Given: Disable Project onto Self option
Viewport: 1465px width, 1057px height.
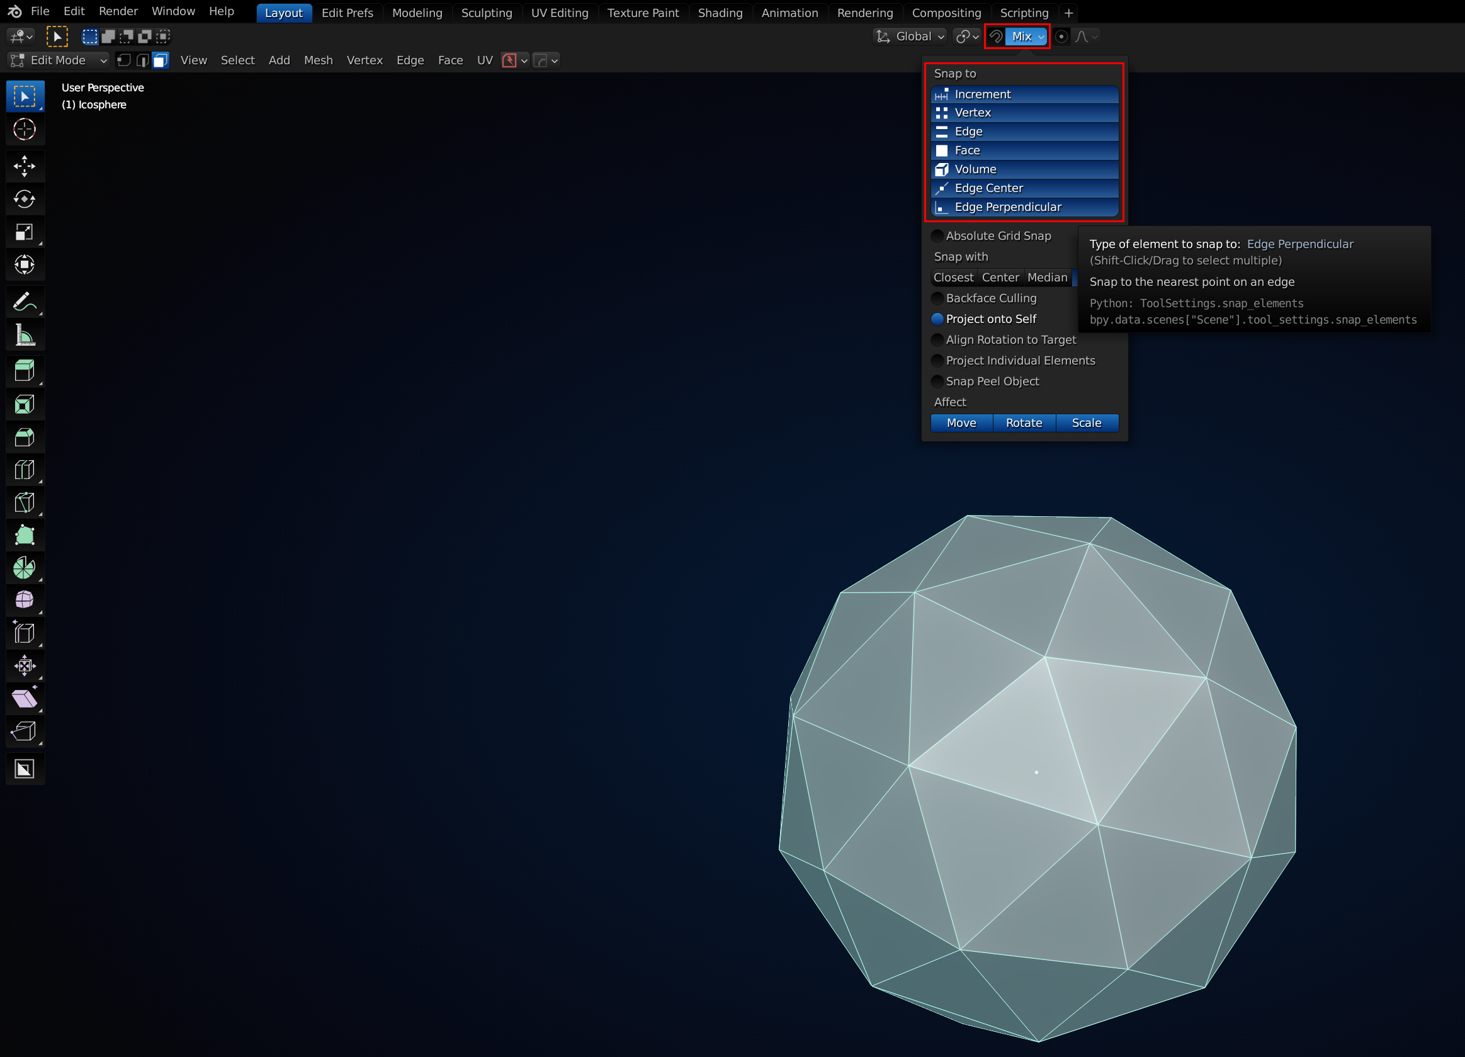Looking at the screenshot, I should pos(937,319).
